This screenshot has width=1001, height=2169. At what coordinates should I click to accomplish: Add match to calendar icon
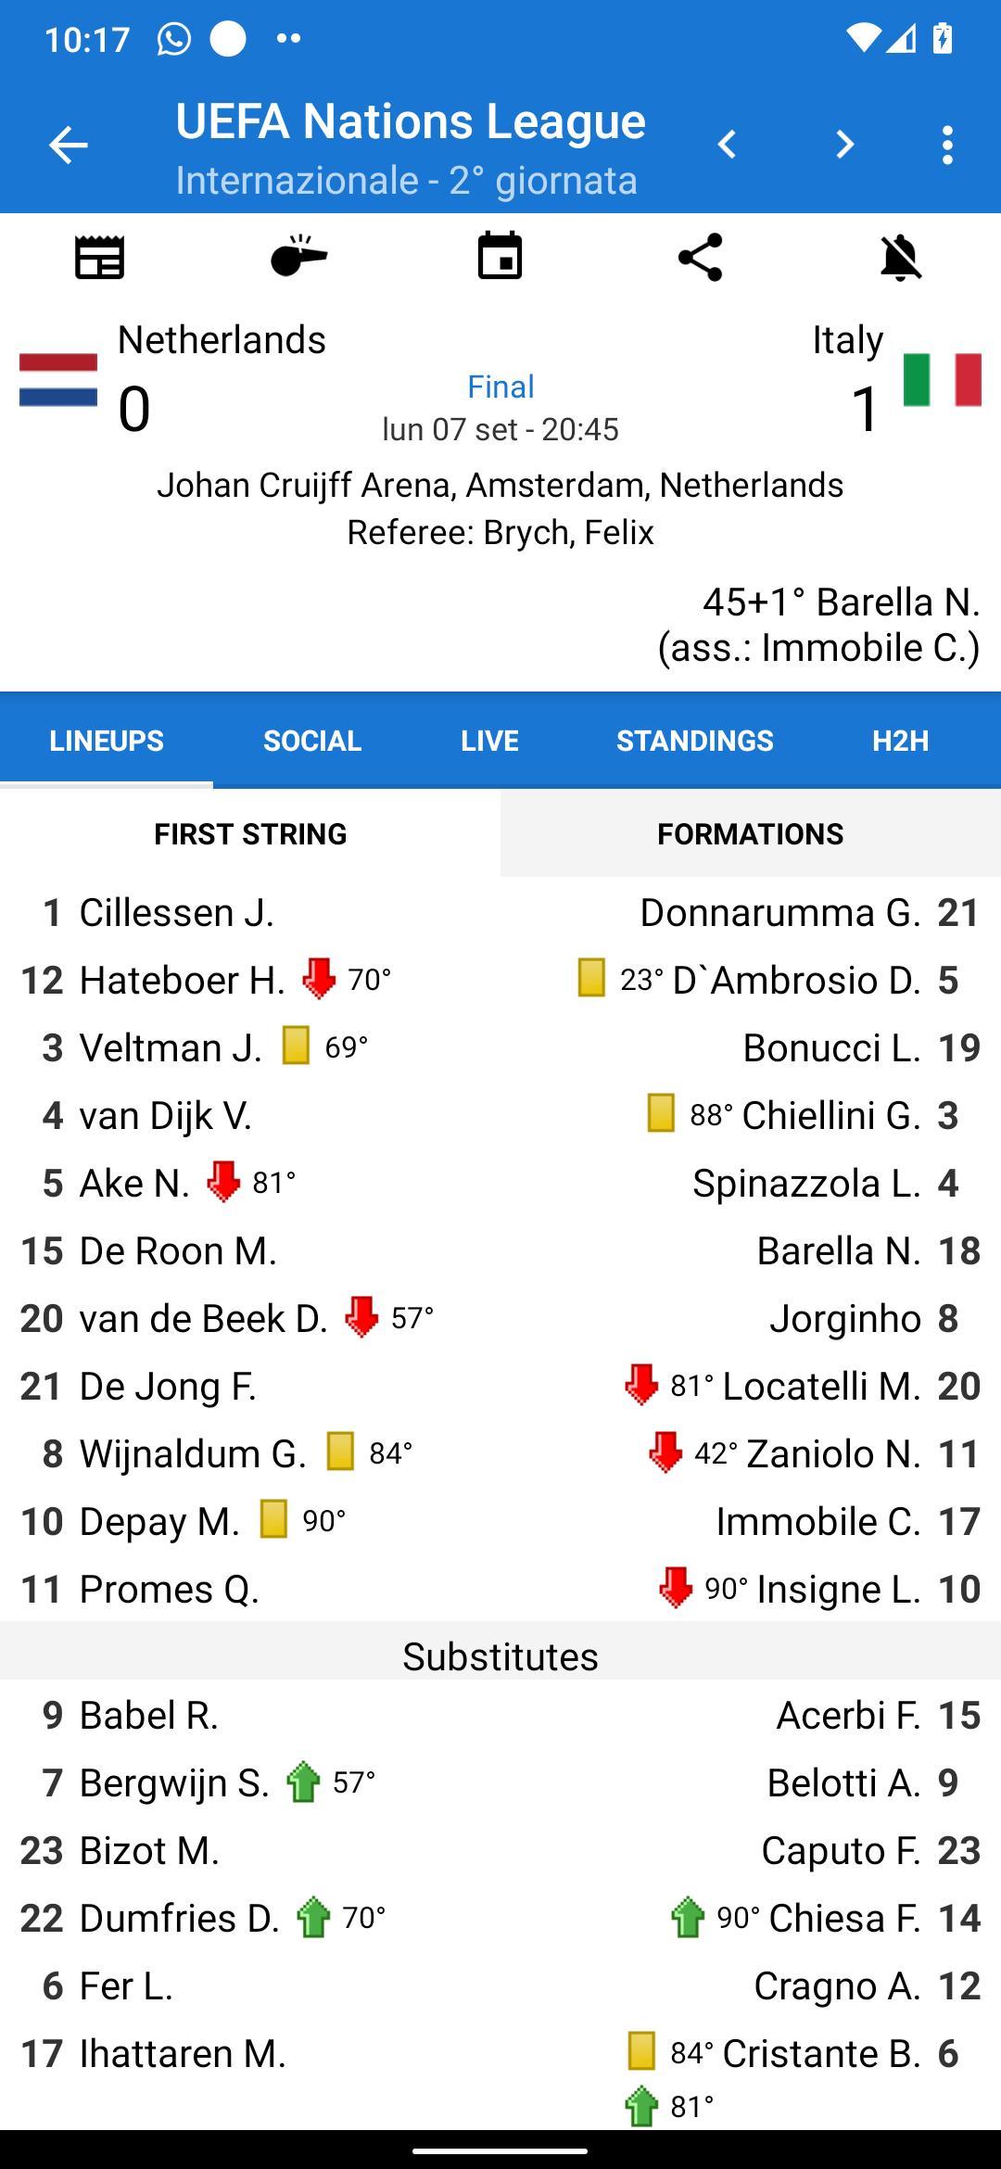click(x=500, y=256)
